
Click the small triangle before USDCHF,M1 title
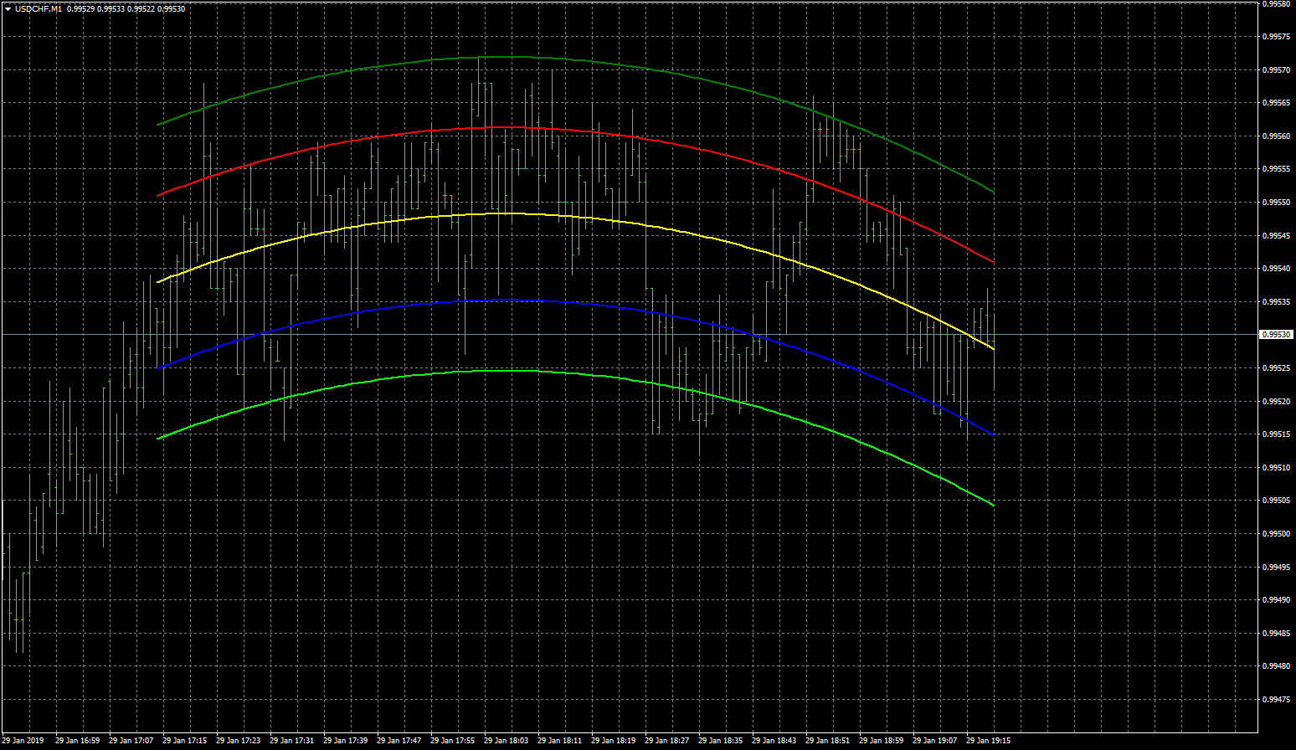(8, 8)
